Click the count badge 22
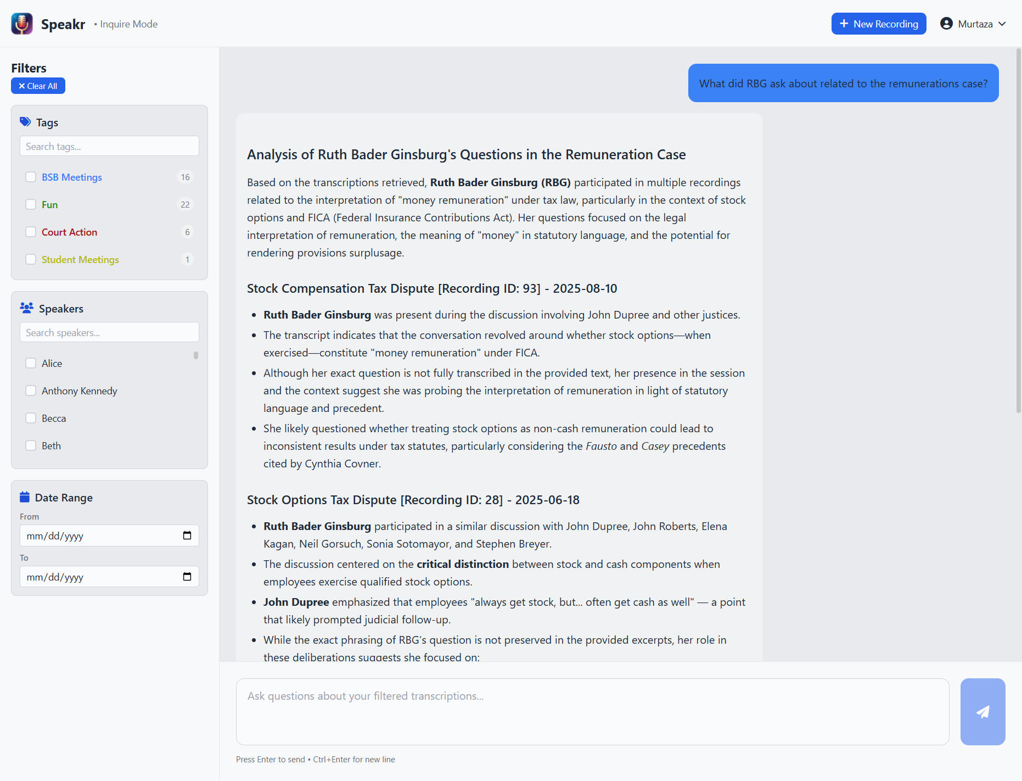 (186, 204)
